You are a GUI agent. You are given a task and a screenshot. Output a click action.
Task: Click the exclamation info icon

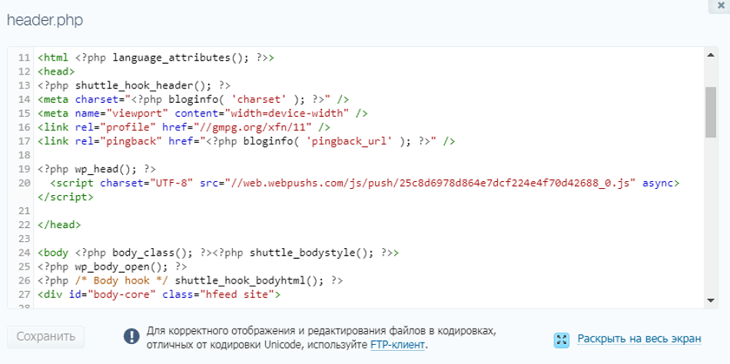(x=131, y=336)
